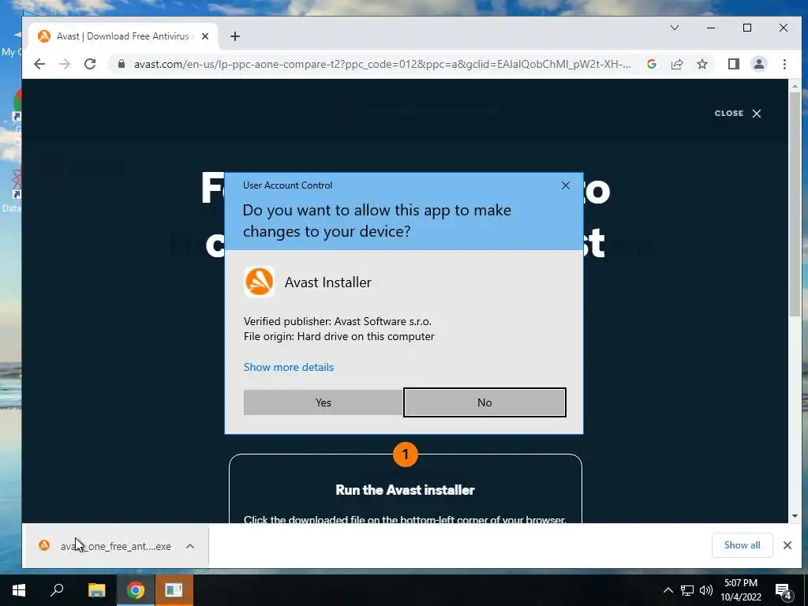808x606 pixels.
Task: Open Chrome side panel
Action: 733,64
